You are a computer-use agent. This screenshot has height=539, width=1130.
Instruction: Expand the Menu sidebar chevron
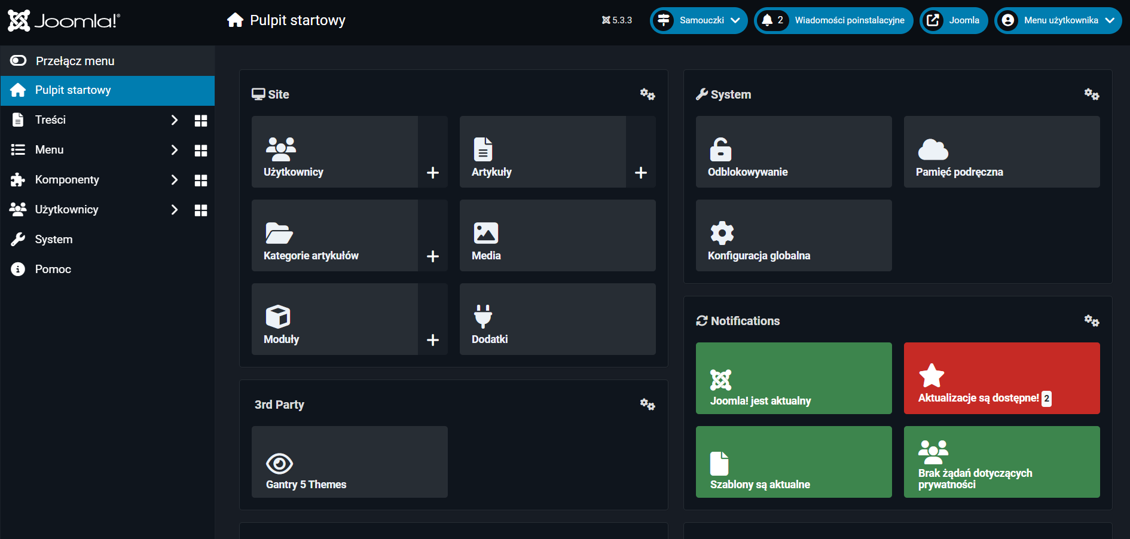174,150
